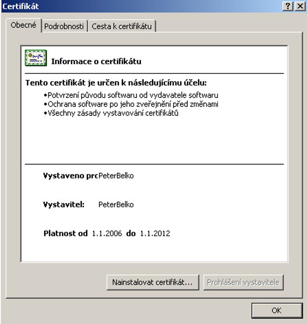The width and height of the screenshot is (307, 324).
Task: Click the Tento certifikát je určen heading text
Action: click(x=116, y=83)
